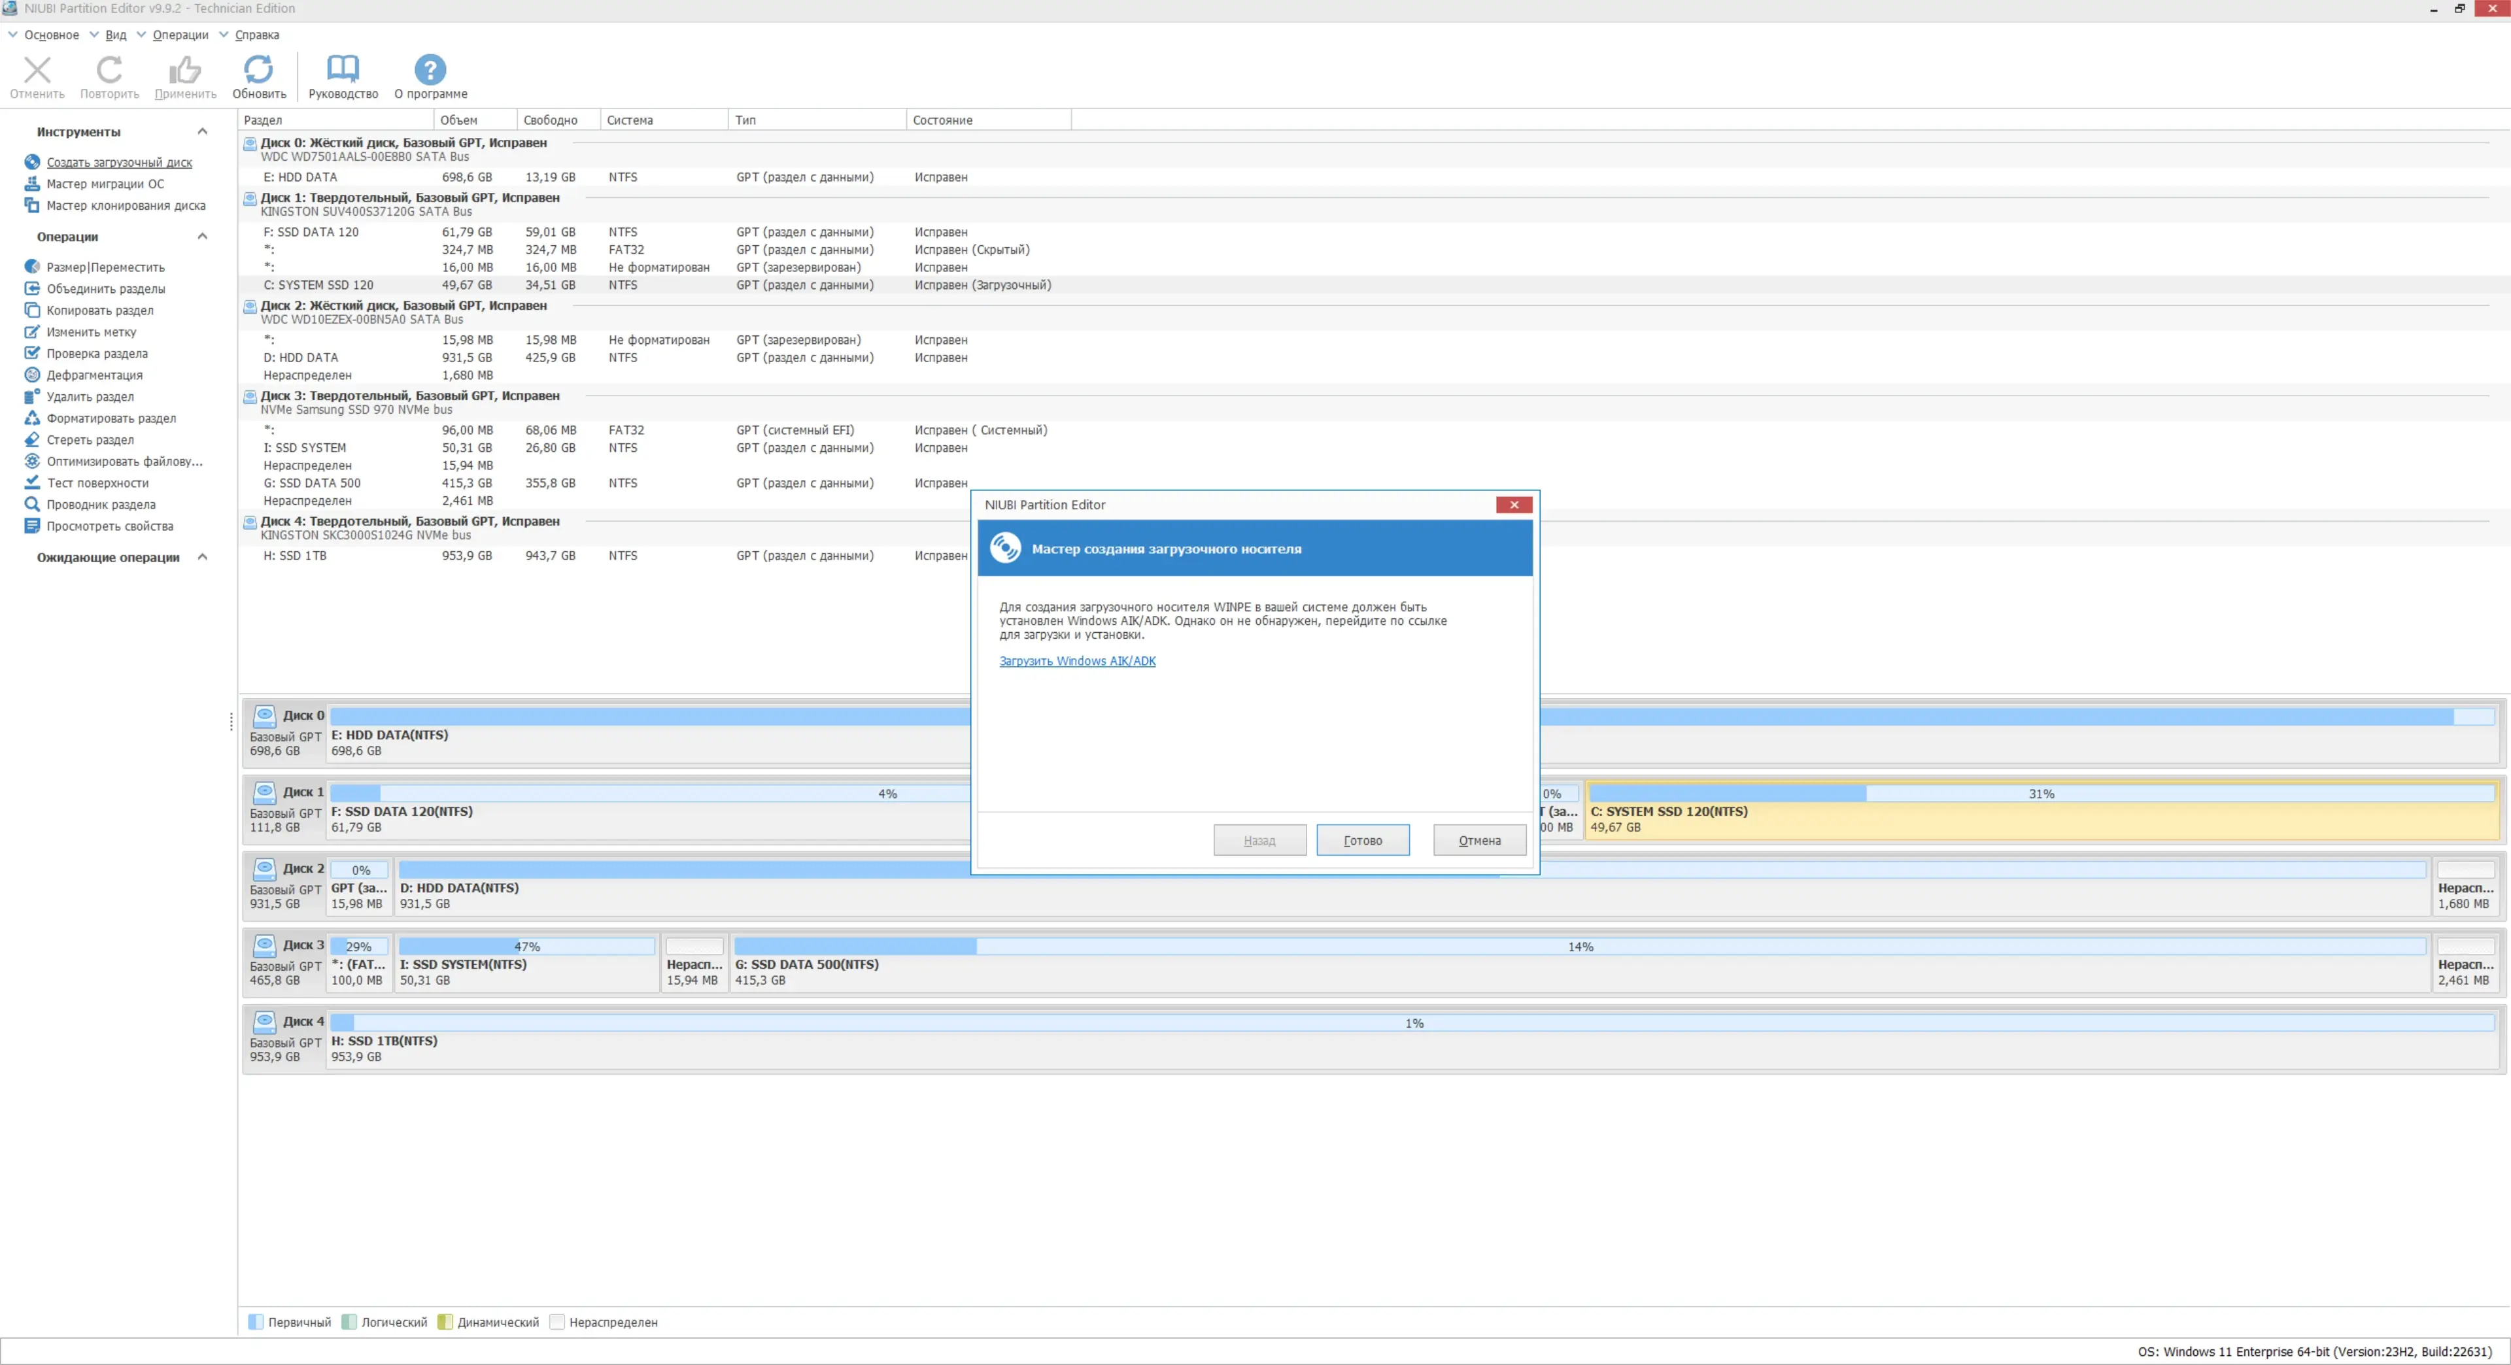Follow the Загрузить Windows AIK/ADK link
This screenshot has height=1365, width=2511.
pyautogui.click(x=1077, y=660)
